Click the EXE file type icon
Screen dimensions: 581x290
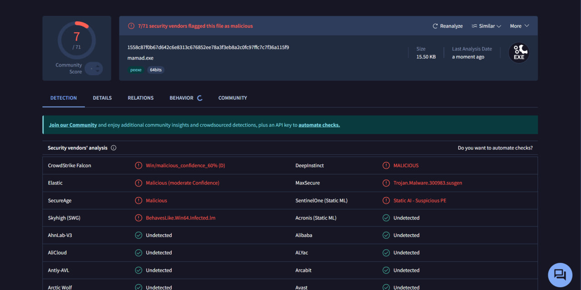pyautogui.click(x=519, y=53)
